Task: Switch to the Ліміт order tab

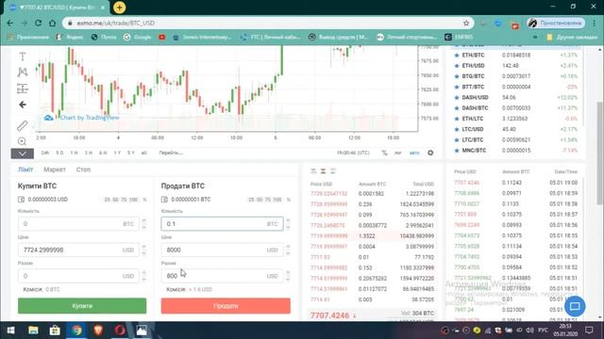Action: [x=25, y=169]
